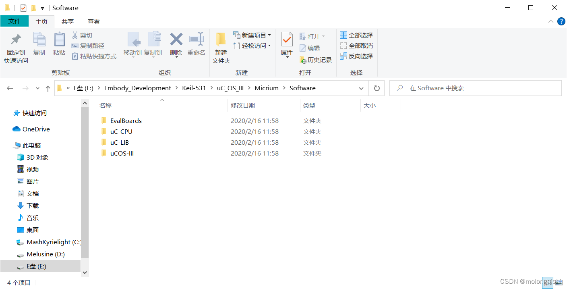567x289 pixels.
Task: Go Up one folder level
Action: coord(48,88)
